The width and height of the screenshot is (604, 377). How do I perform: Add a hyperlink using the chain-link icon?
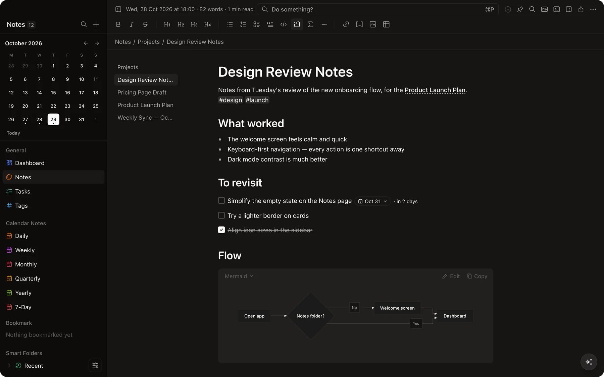tap(346, 24)
